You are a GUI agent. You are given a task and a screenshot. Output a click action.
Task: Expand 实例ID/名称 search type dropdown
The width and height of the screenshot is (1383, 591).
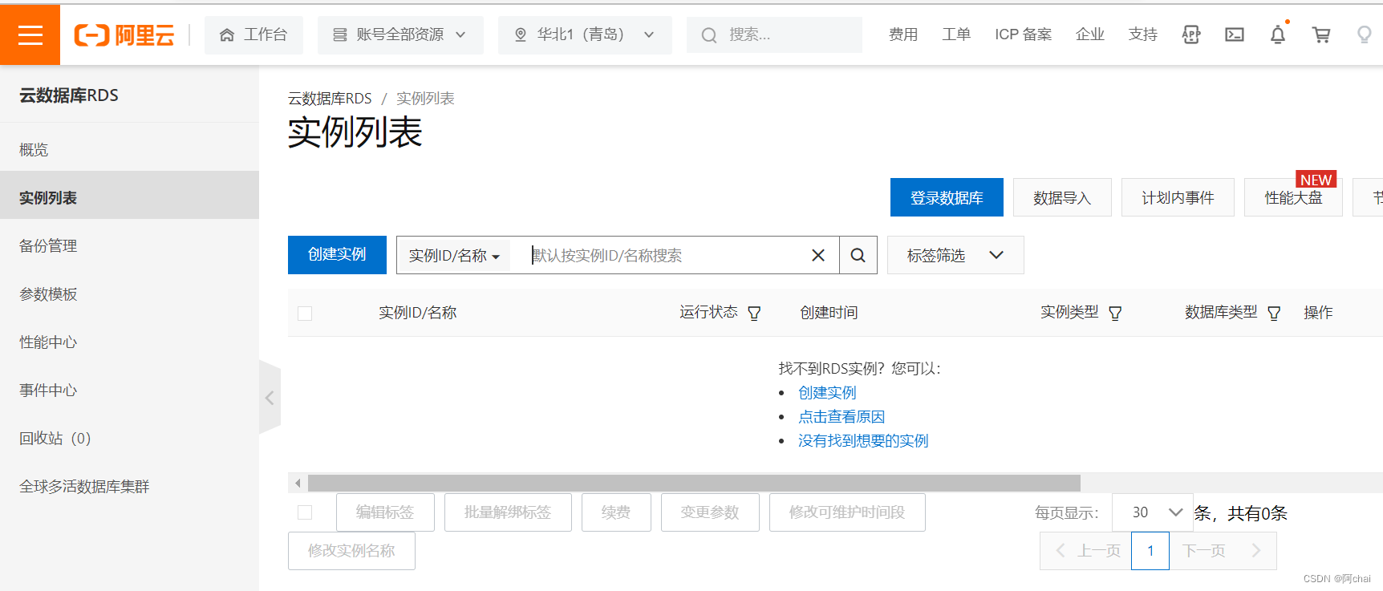coord(455,256)
